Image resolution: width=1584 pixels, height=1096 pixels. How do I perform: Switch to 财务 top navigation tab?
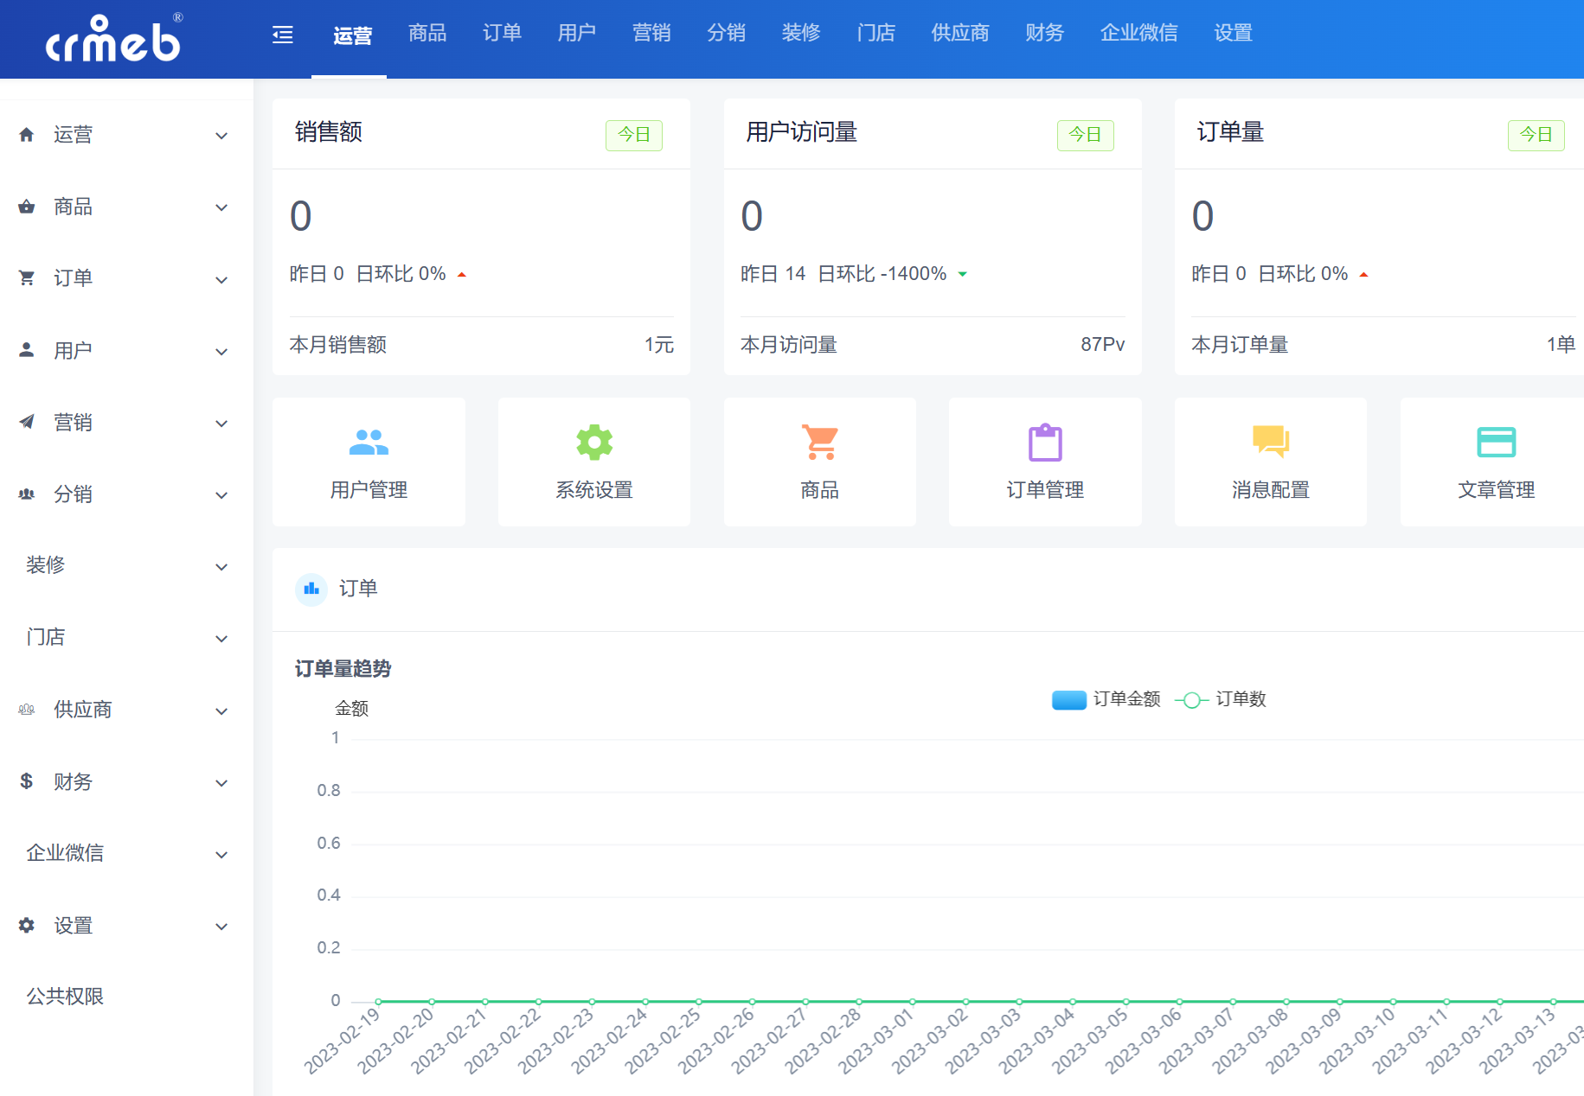(1045, 33)
